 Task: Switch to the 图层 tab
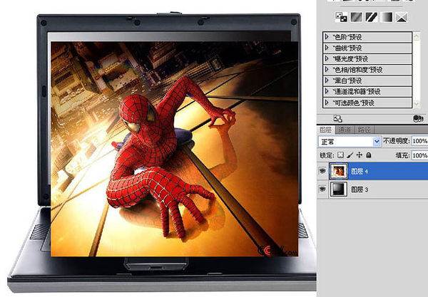326,130
